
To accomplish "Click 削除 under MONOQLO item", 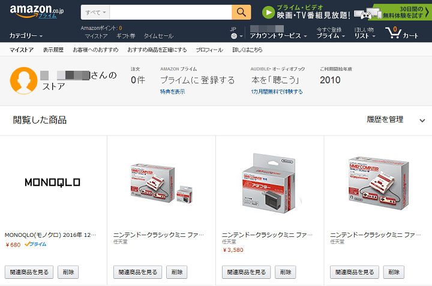I will pos(68,272).
